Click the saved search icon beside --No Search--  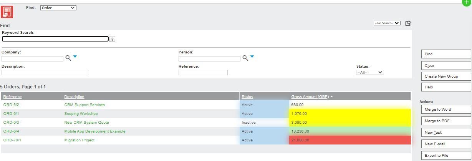(408, 23)
